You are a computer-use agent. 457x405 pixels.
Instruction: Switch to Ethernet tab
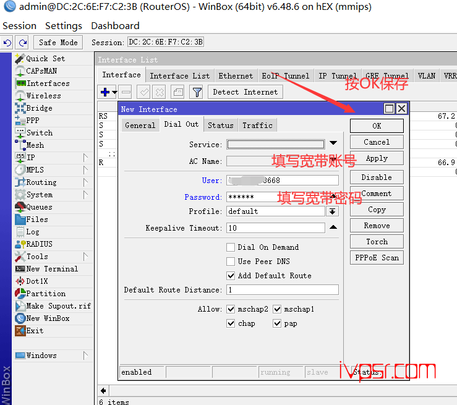point(236,76)
